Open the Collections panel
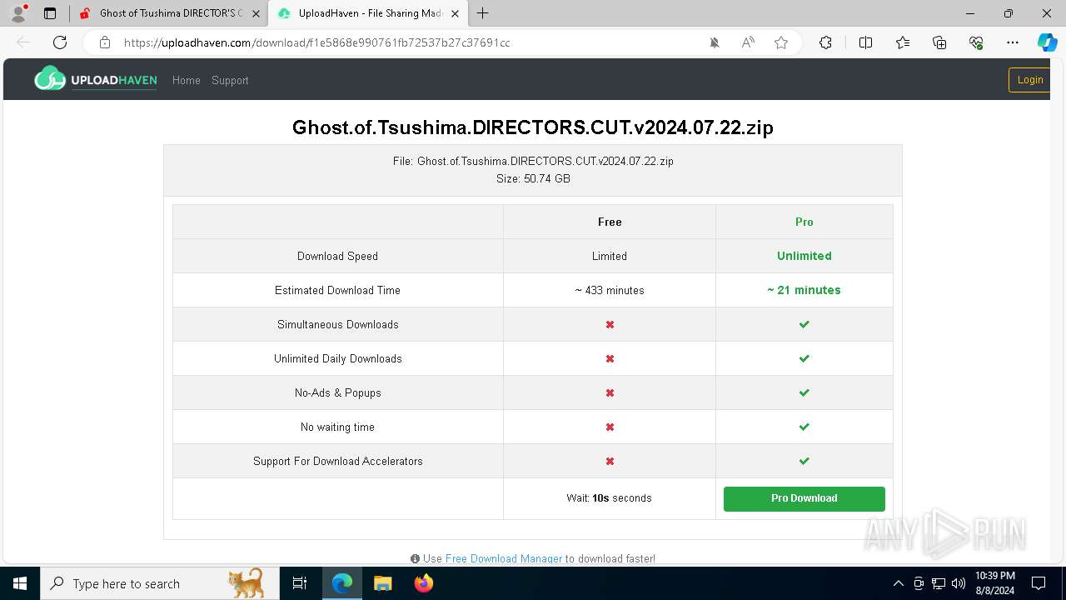Screen dimensions: 1066x600 pos(939,42)
